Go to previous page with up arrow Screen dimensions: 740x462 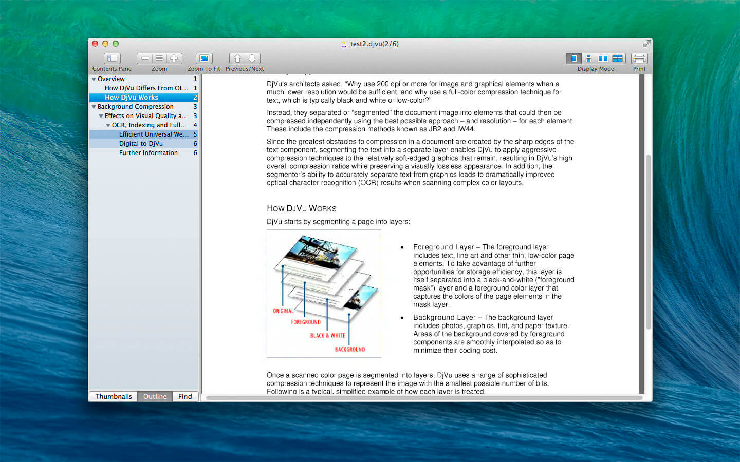click(x=237, y=59)
